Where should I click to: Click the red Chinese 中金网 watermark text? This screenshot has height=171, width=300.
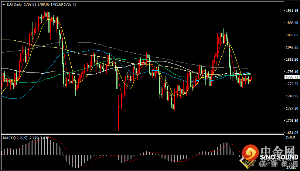click(x=278, y=150)
